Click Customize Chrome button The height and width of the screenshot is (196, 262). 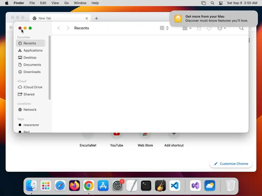pos(231,164)
